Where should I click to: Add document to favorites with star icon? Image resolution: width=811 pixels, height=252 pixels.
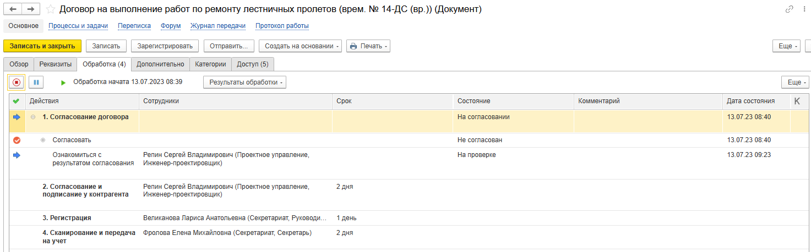pos(51,9)
